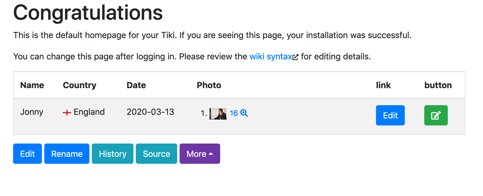
Task: Click the magnifier zoom icon beside 16
Action: (244, 113)
